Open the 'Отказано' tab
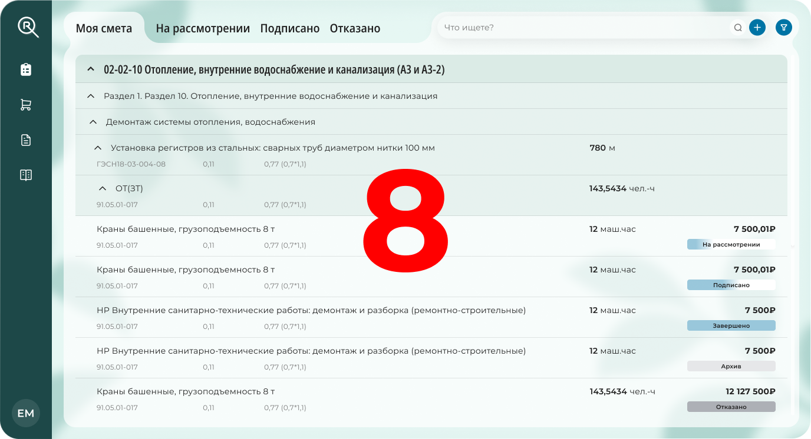This screenshot has height=439, width=811. (355, 28)
